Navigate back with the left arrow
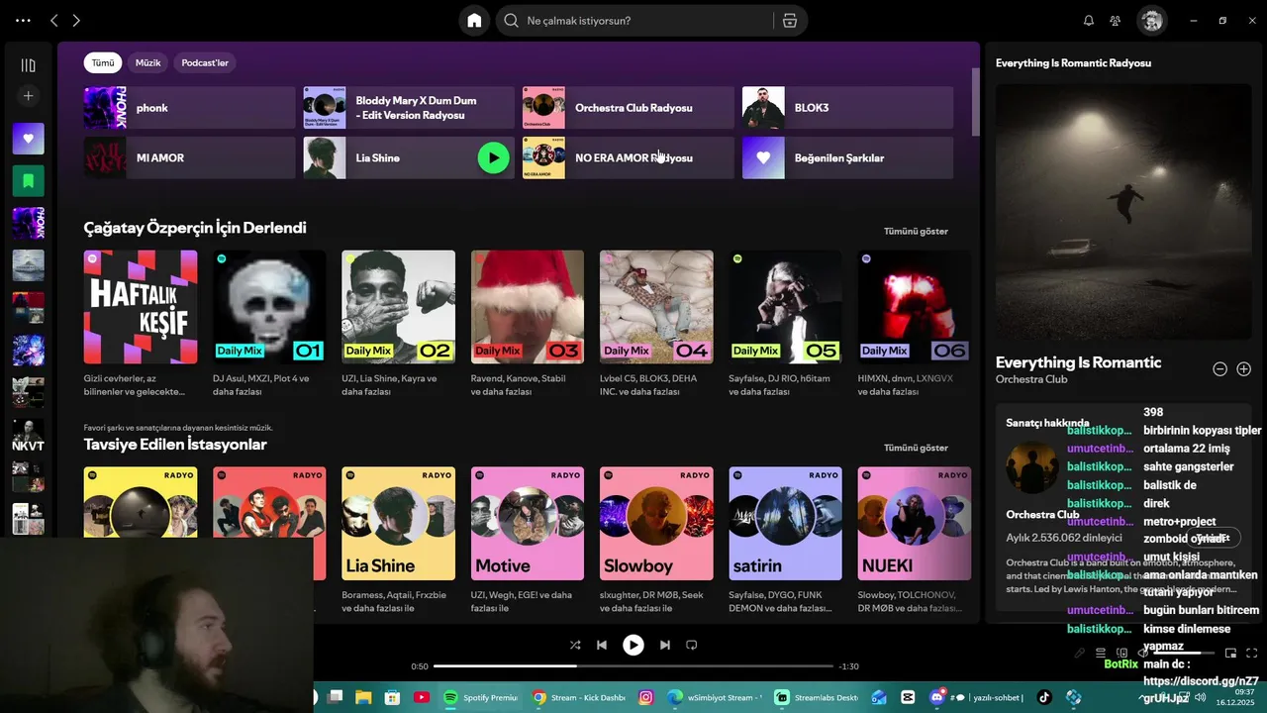 54,20
